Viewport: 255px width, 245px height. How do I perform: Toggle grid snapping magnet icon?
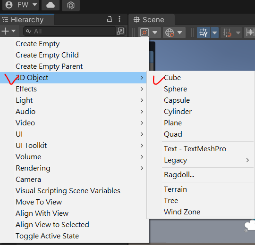tap(227, 33)
